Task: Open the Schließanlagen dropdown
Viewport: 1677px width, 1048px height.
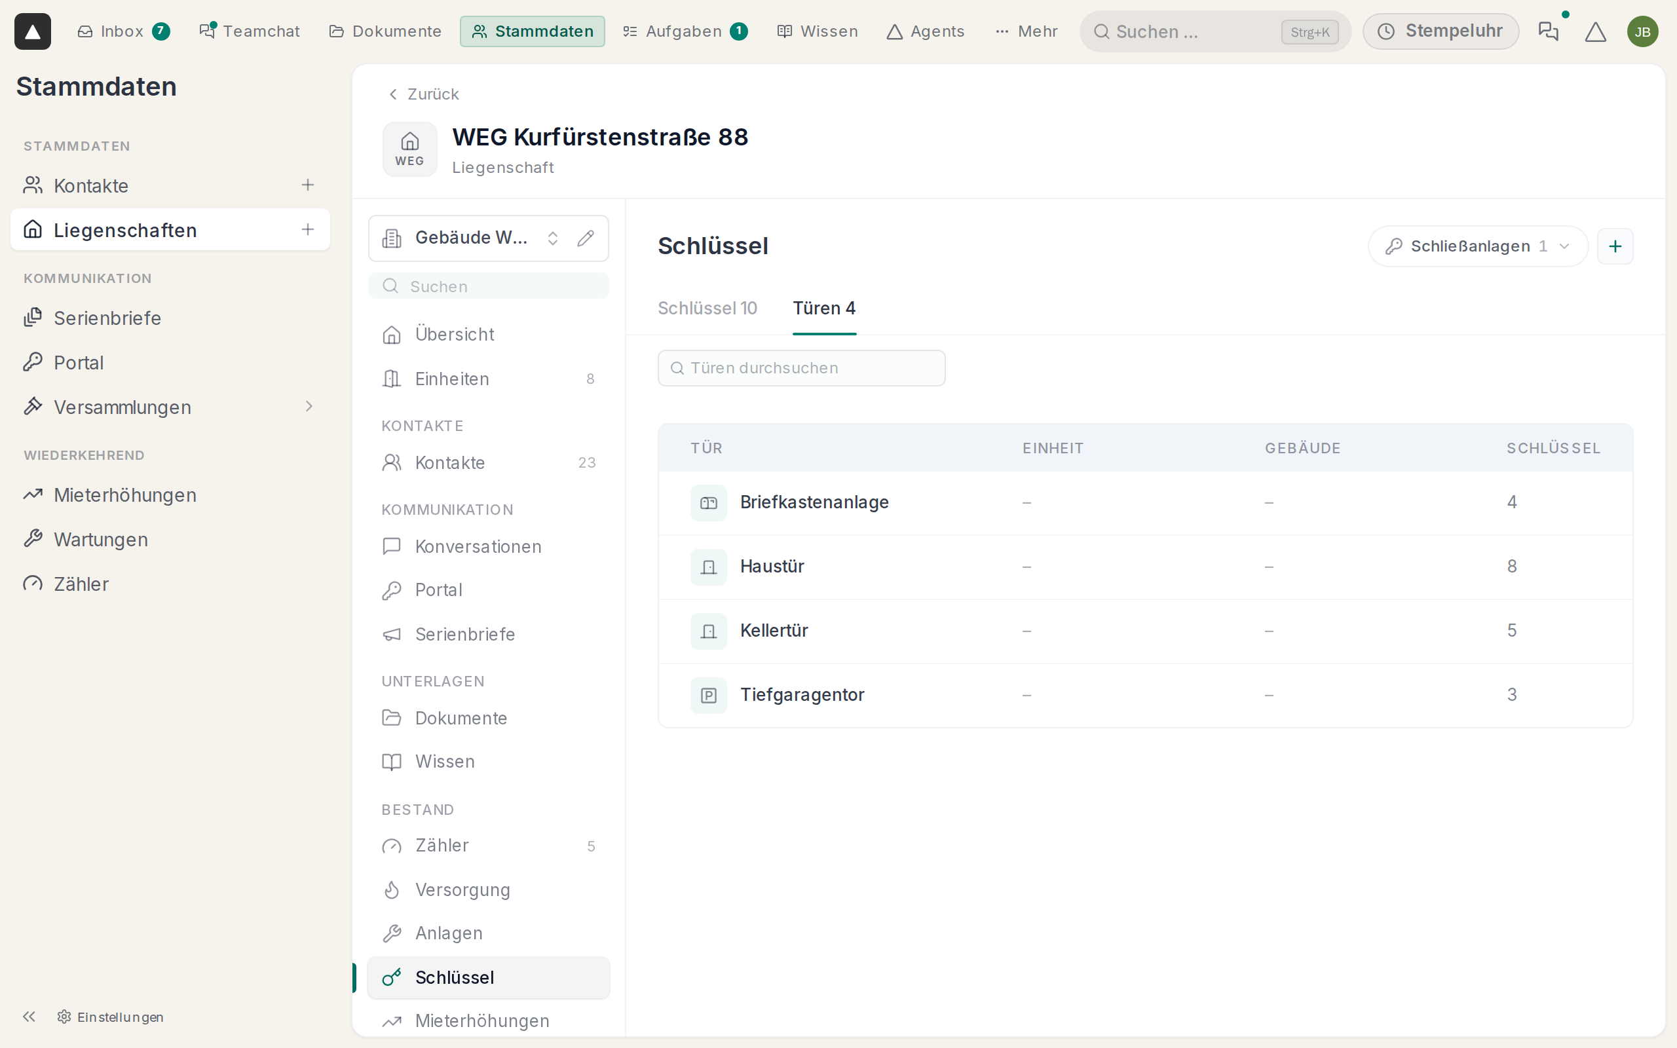Action: [x=1477, y=246]
